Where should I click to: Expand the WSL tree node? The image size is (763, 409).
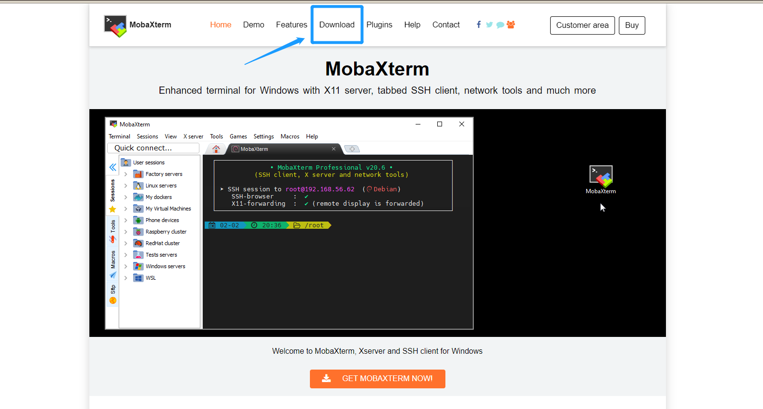(125, 278)
